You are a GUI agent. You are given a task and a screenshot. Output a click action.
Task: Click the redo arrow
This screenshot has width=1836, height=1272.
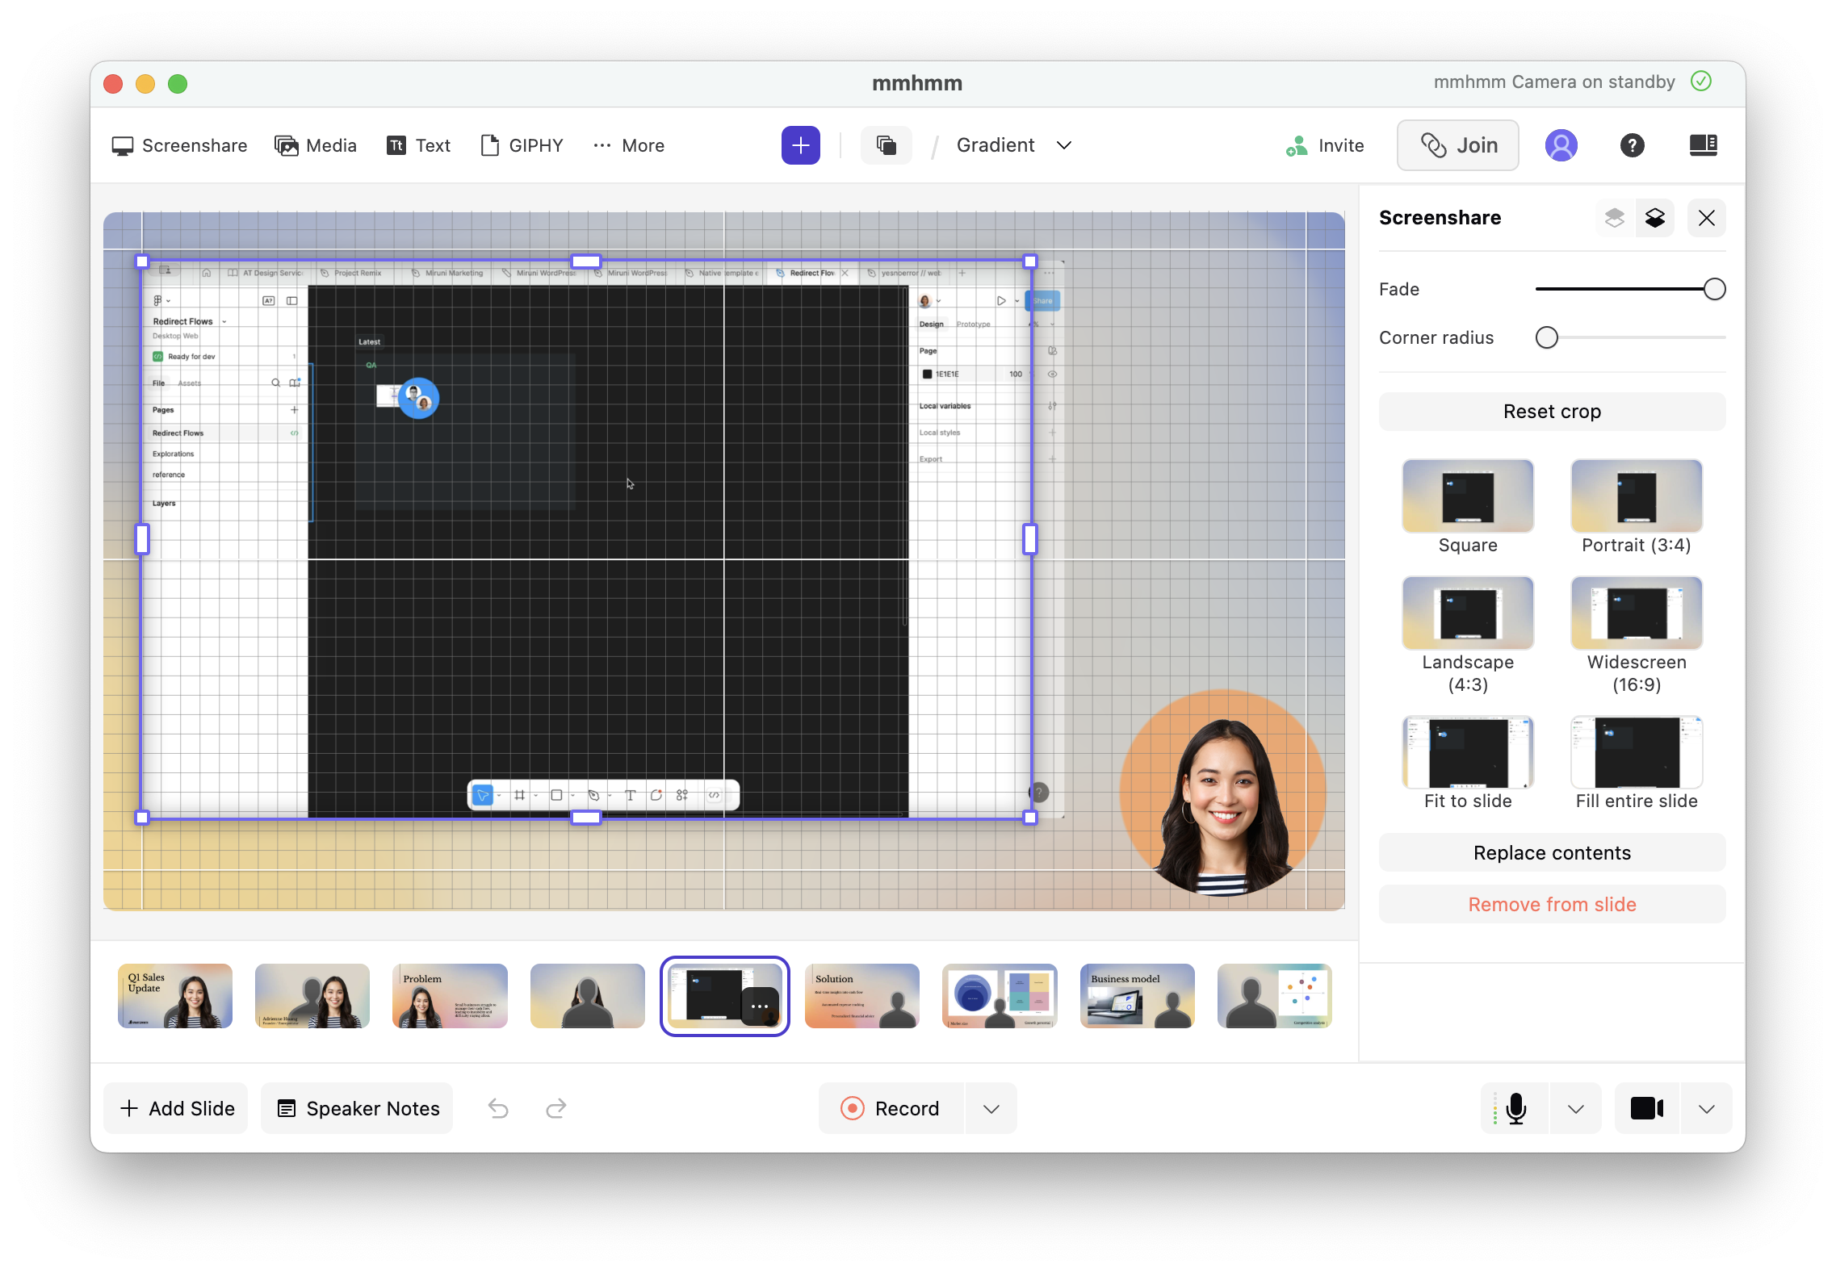click(556, 1108)
